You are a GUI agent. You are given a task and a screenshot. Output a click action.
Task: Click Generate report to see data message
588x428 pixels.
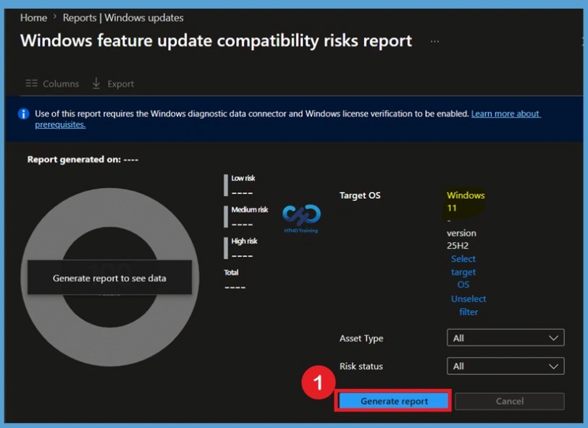coord(109,278)
